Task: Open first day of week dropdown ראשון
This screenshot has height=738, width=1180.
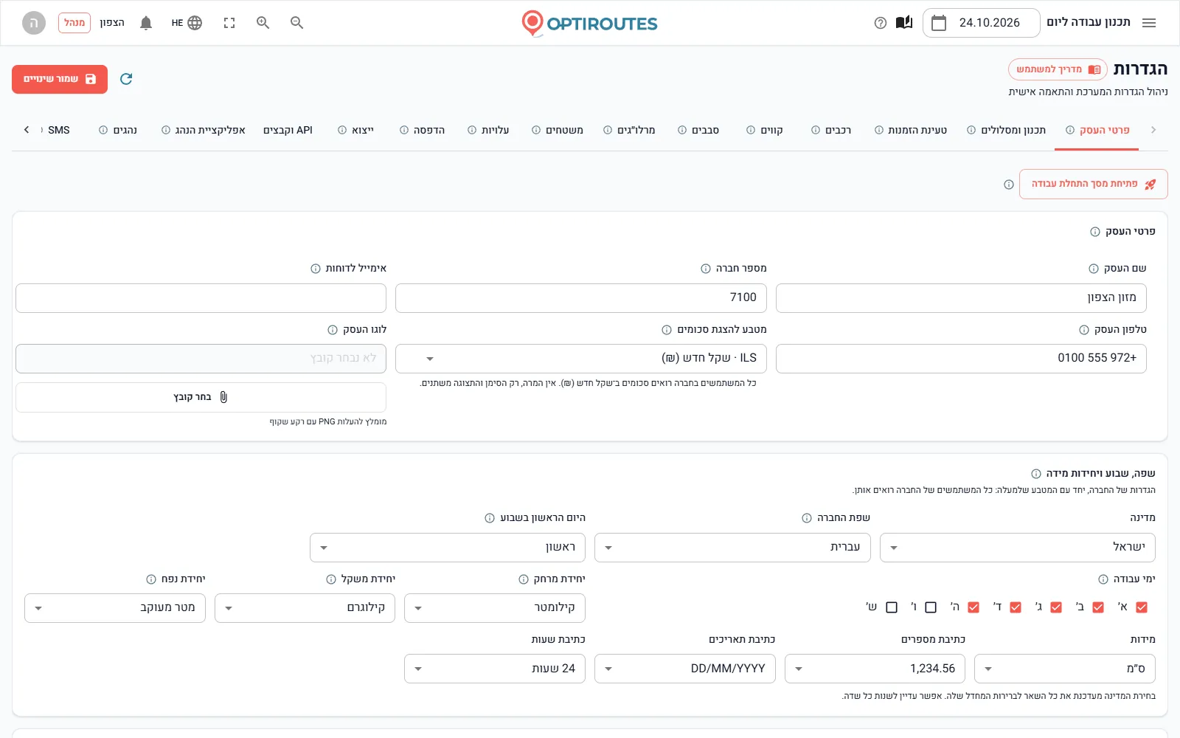Action: (448, 548)
